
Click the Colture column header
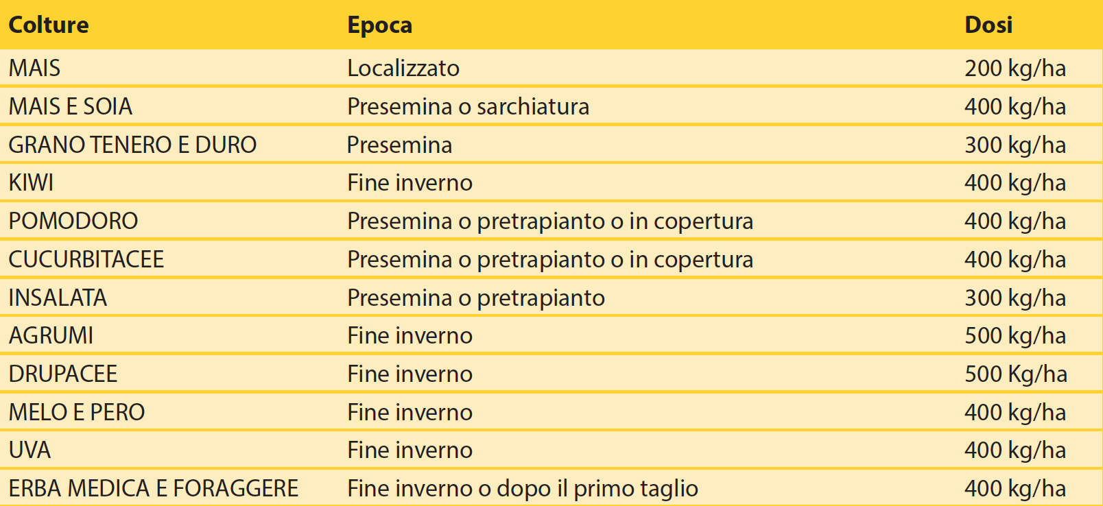click(48, 25)
